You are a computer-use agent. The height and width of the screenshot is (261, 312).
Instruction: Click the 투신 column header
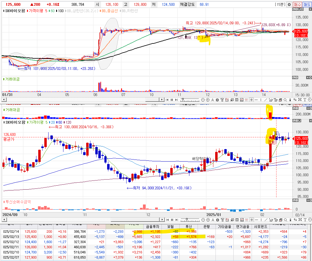point(188,227)
